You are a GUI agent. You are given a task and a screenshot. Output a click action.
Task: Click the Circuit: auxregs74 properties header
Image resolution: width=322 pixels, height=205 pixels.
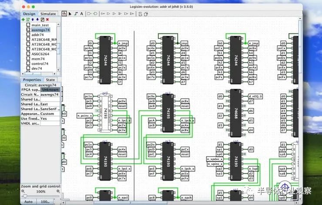40,85
